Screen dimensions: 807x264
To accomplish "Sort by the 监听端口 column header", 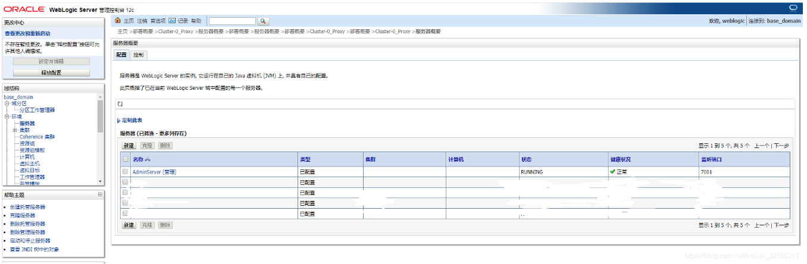I will point(711,159).
